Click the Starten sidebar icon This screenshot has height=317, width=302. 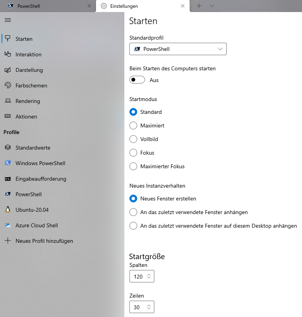coord(8,38)
